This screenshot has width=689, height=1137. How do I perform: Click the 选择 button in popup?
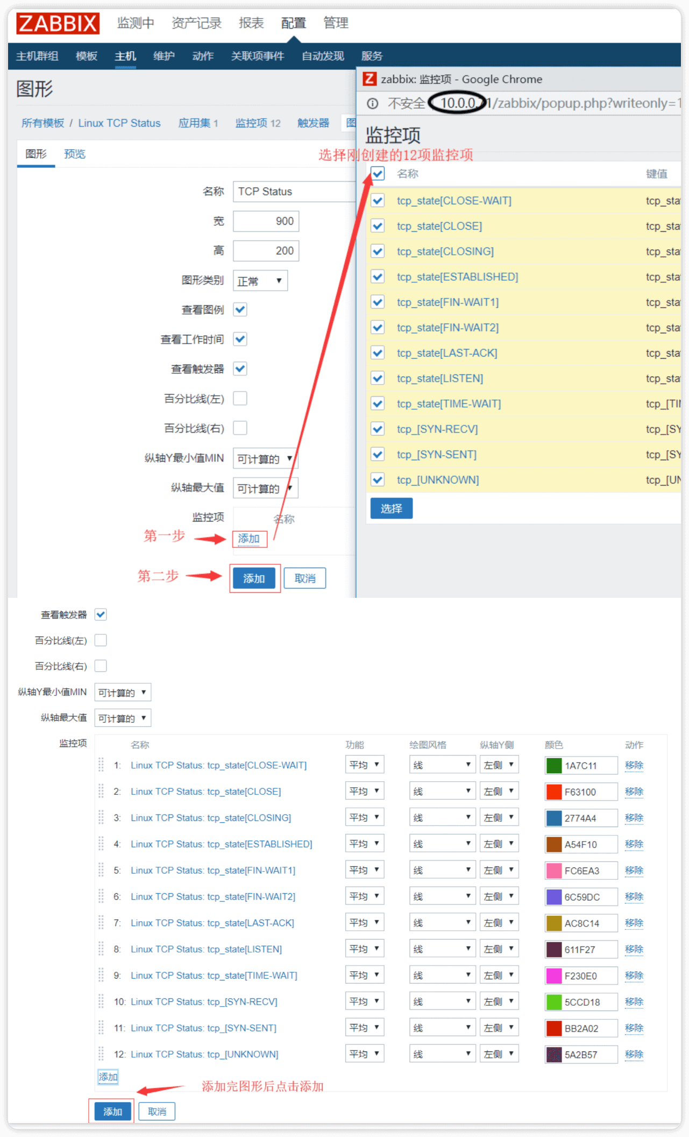tap(392, 509)
